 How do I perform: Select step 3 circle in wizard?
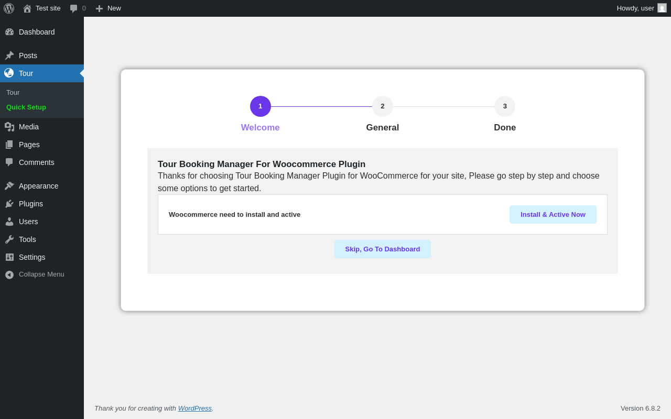(505, 106)
